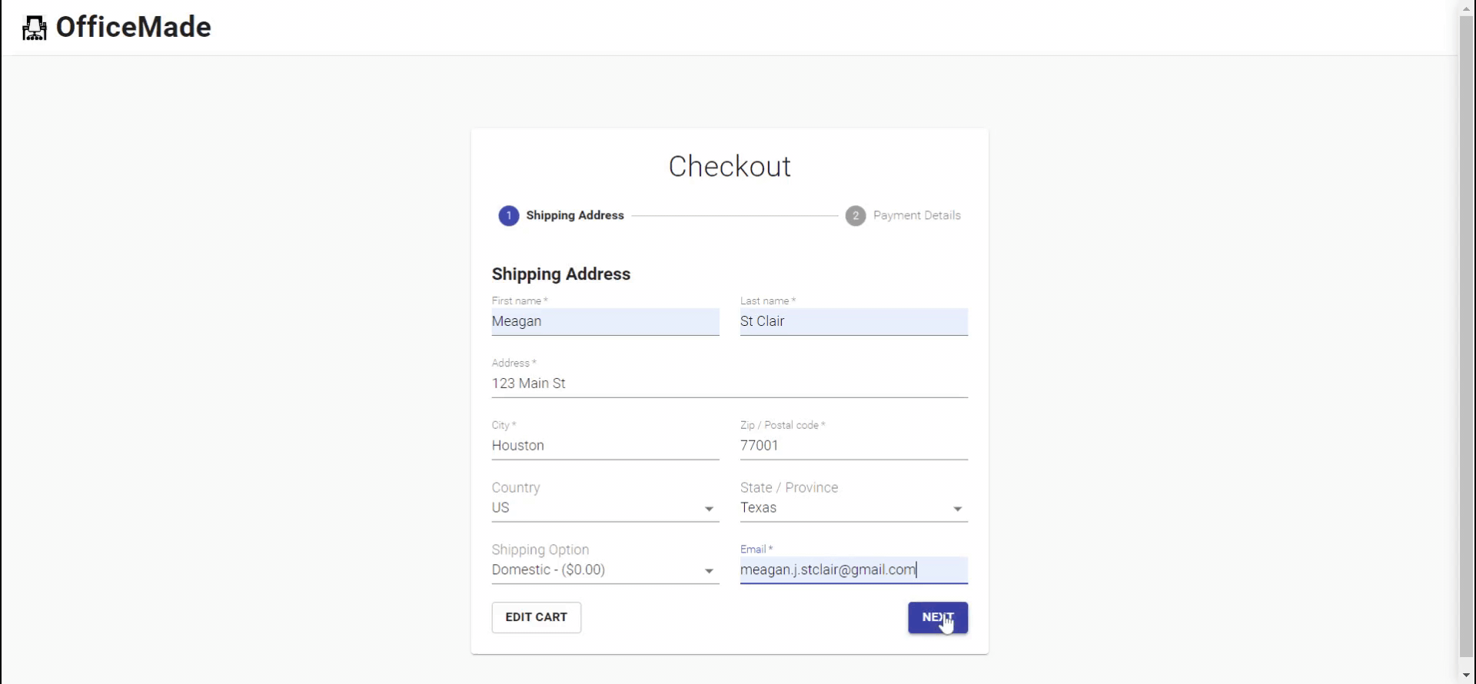Image resolution: width=1476 pixels, height=684 pixels.
Task: Select the First name field showing Meagan
Action: click(605, 322)
